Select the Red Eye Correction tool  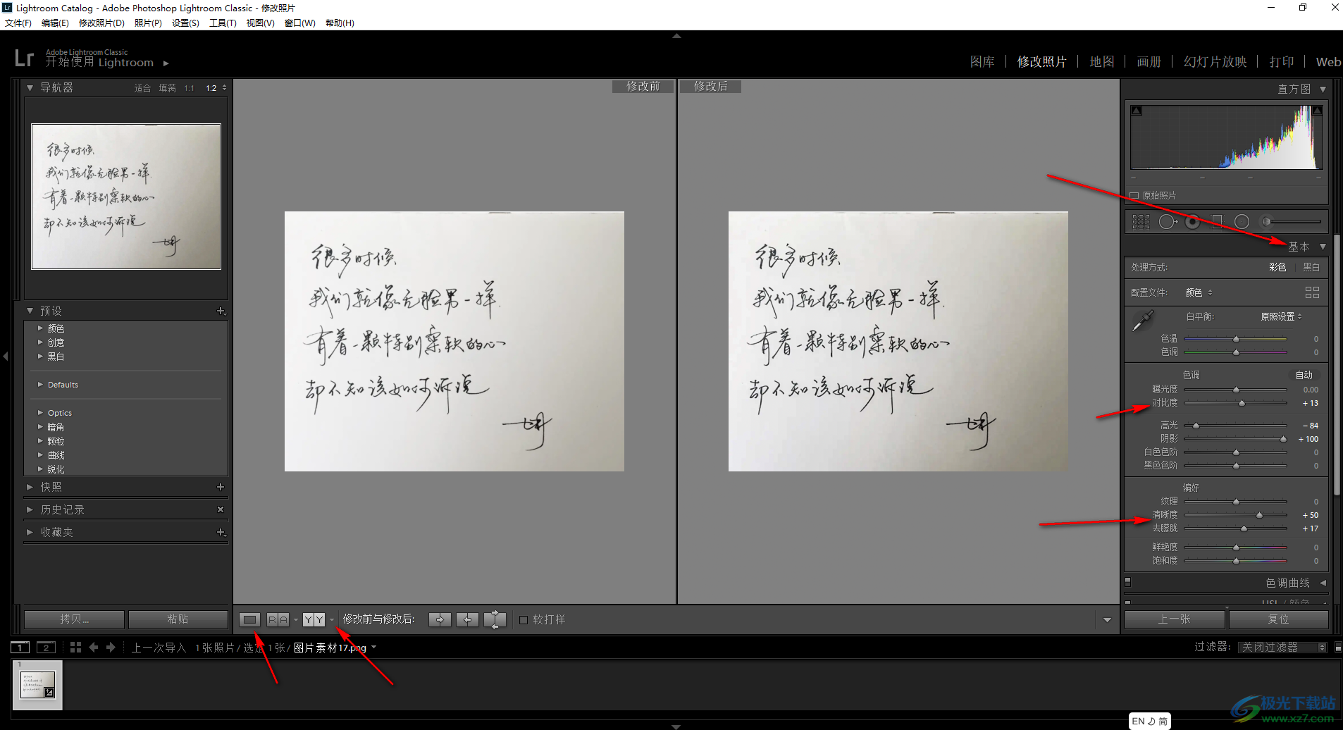click(x=1193, y=222)
